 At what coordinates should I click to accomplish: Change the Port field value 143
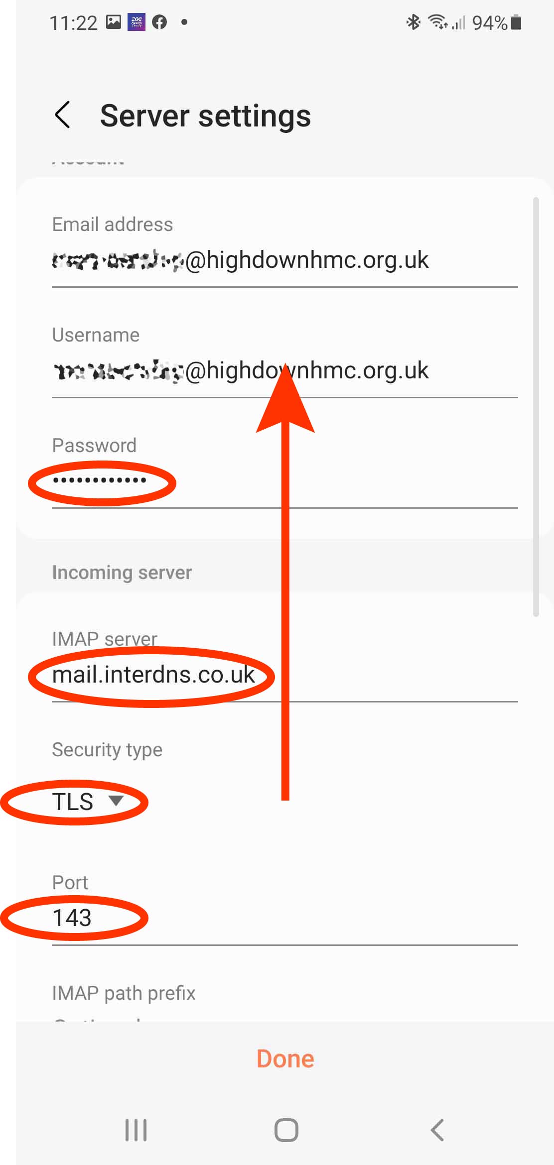[x=285, y=918]
